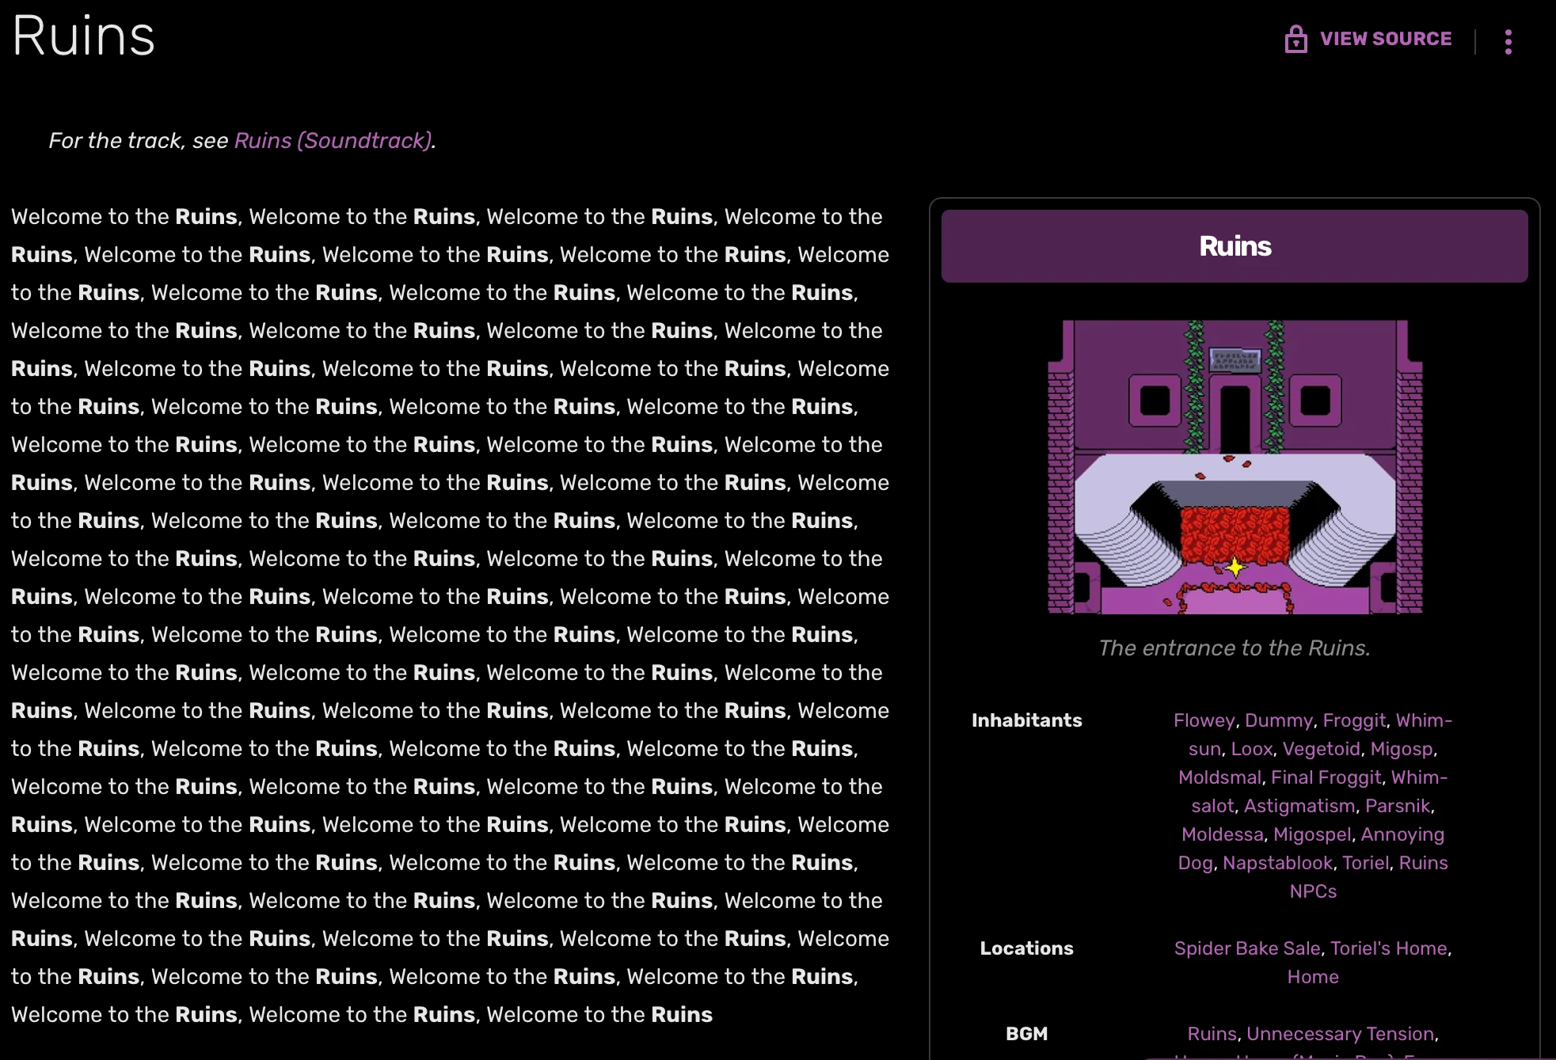Viewport: 1556px width, 1060px height.
Task: Visit the Toriel character link
Action: pyautogui.click(x=1365, y=863)
